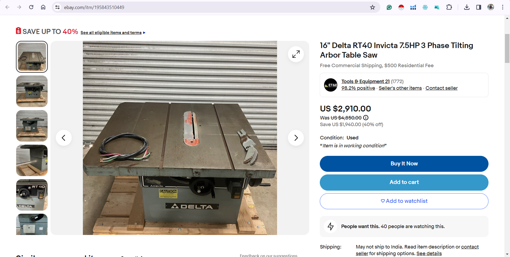Open Tools & Equipment 21 seller page
Screen dimensions: 510x257
tap(365, 82)
